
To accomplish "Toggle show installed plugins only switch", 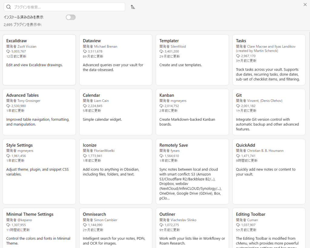I will coord(71,17).
